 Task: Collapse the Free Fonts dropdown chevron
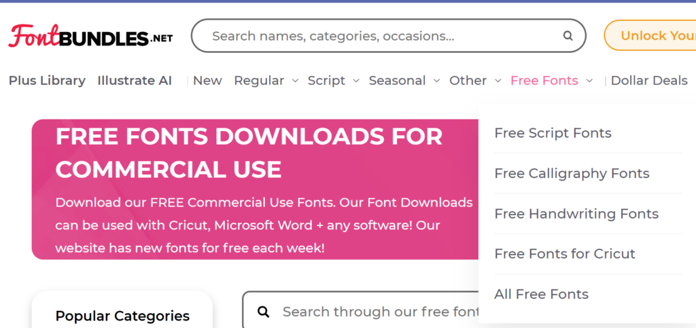tap(589, 81)
